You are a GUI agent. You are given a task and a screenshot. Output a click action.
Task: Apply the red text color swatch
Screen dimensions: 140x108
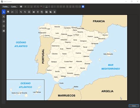click(41, 7)
